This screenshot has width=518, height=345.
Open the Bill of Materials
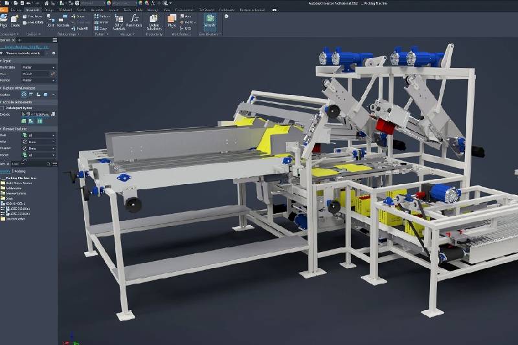click(119, 22)
